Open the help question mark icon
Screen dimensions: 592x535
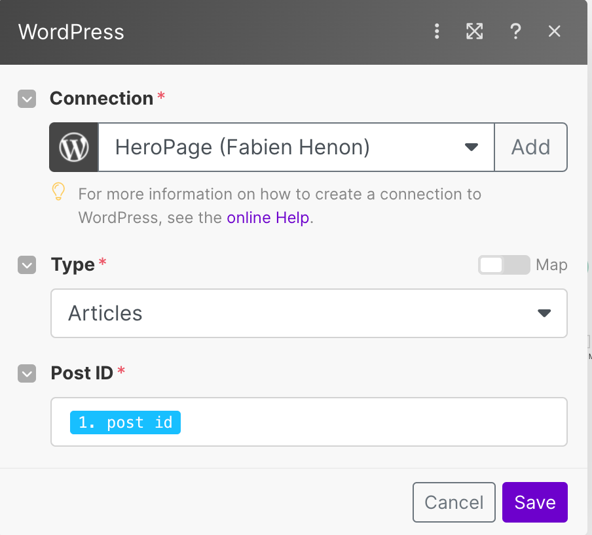[x=515, y=31]
